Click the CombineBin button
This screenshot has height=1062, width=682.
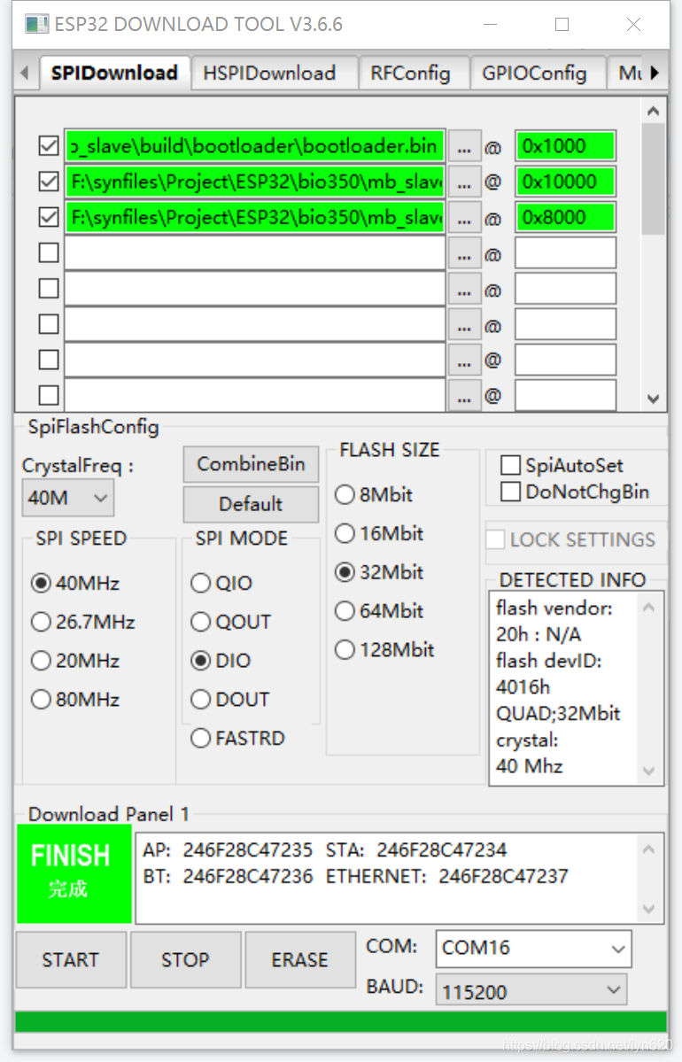[x=251, y=464]
